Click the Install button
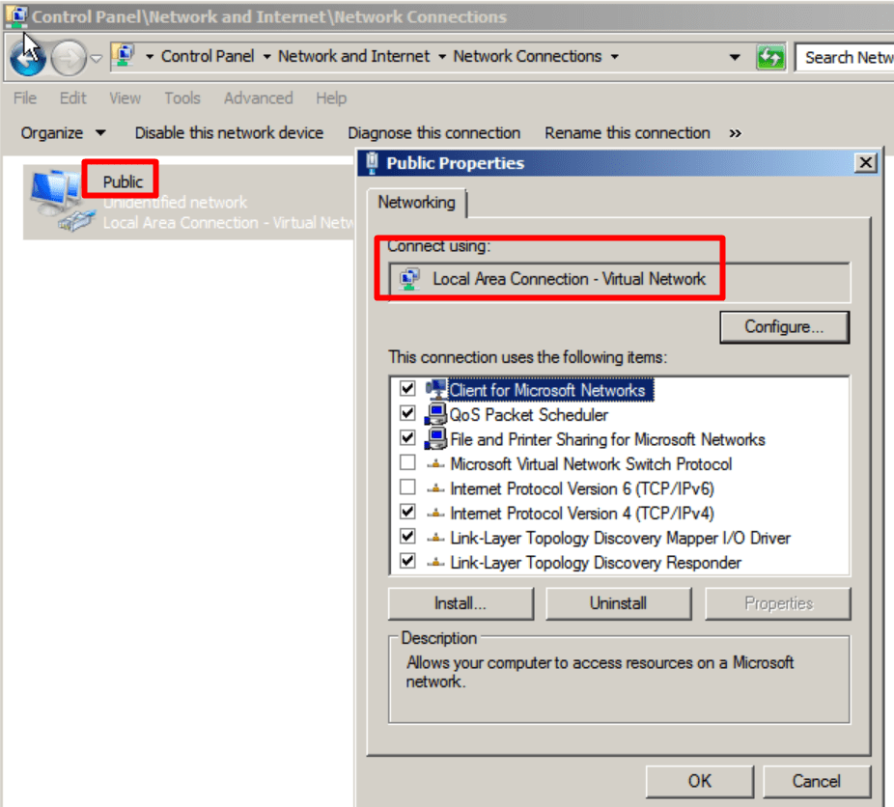 coord(461,602)
